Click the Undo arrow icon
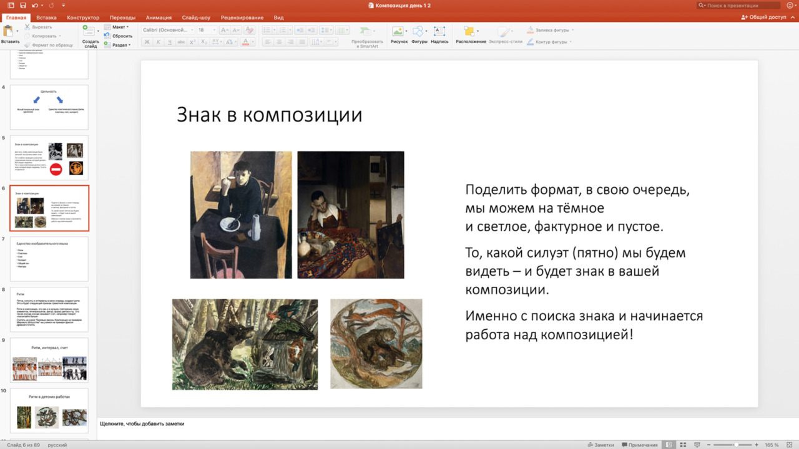This screenshot has height=449, width=799. [34, 6]
